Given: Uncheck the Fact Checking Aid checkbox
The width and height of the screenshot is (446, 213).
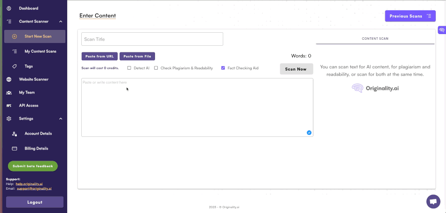Looking at the screenshot, I should (x=223, y=68).
